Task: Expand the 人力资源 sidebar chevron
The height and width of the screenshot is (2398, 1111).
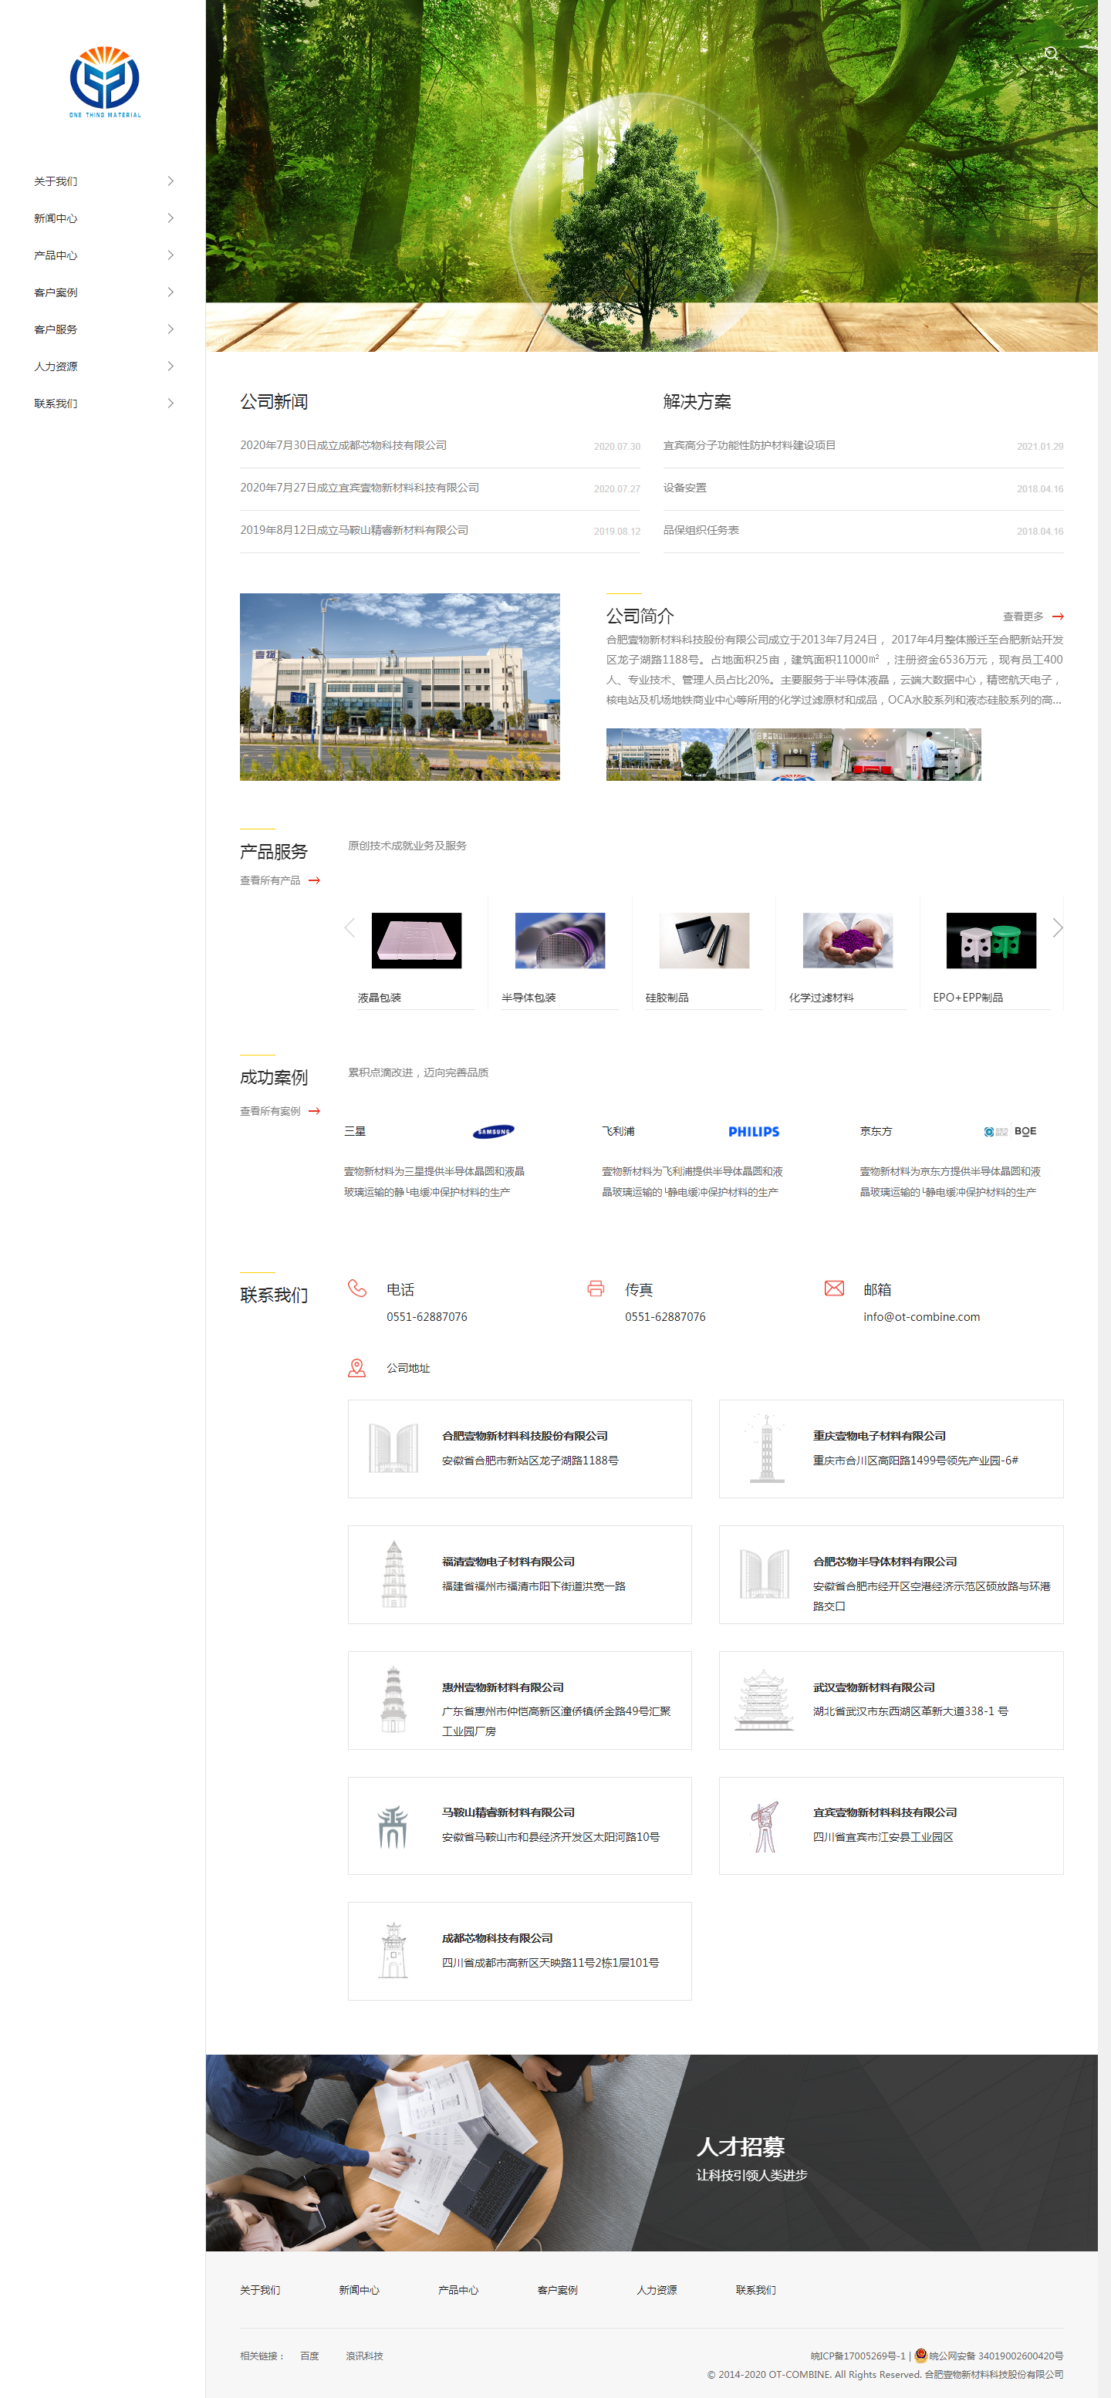Action: click(x=171, y=366)
